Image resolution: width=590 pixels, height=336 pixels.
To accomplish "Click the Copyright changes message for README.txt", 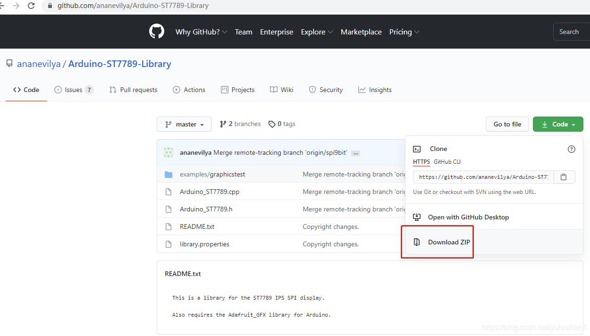I will 330,227.
